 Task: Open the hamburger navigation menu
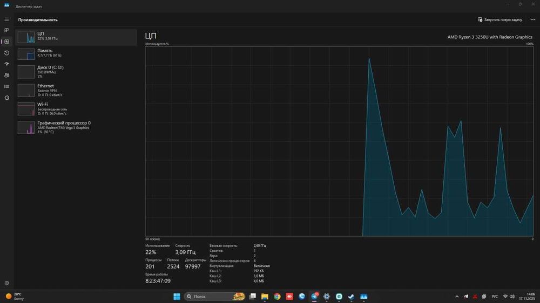coord(6,19)
